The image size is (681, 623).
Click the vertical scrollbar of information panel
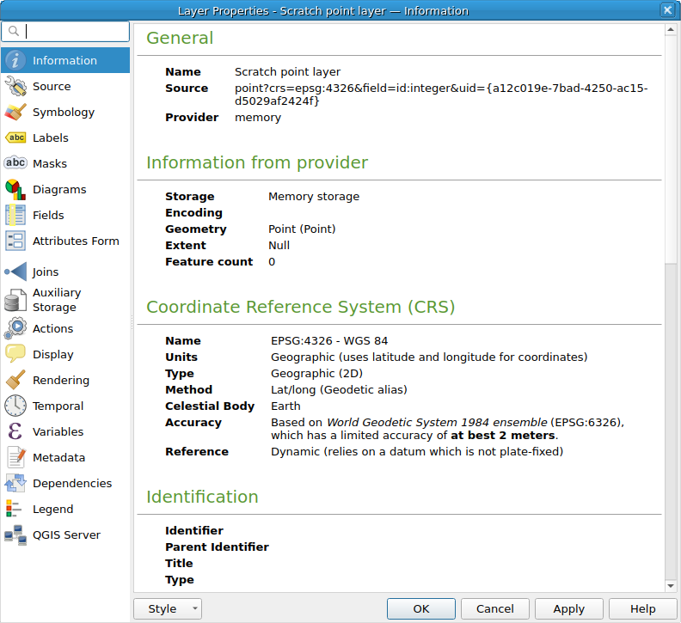point(671,344)
